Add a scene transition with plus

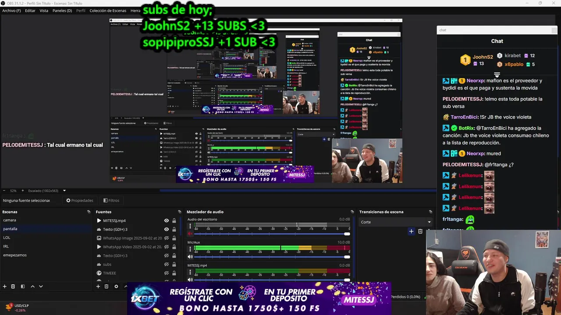click(411, 231)
